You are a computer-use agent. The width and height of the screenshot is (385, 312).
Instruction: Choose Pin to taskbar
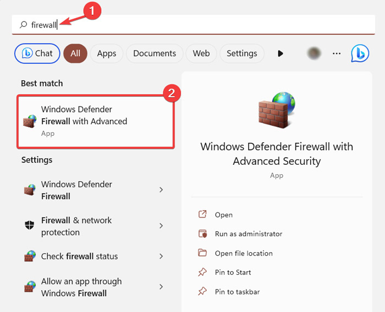pos(237,292)
